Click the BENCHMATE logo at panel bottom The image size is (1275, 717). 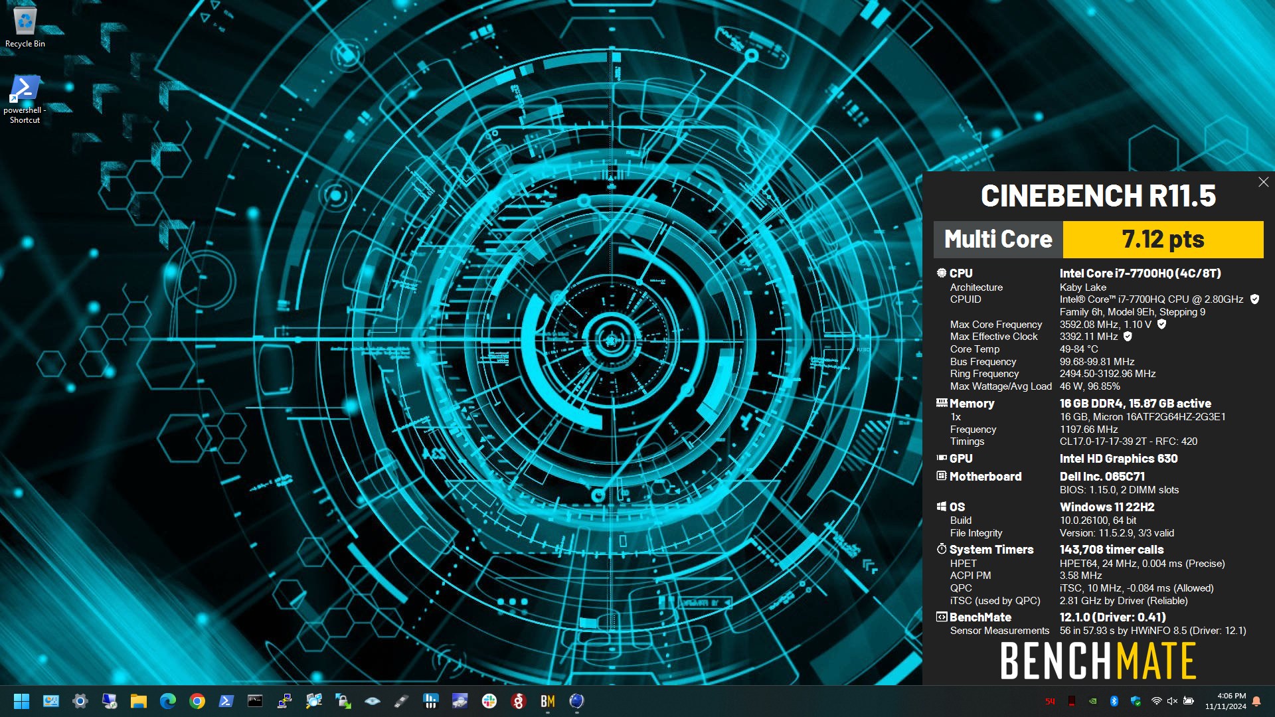[x=1098, y=661]
